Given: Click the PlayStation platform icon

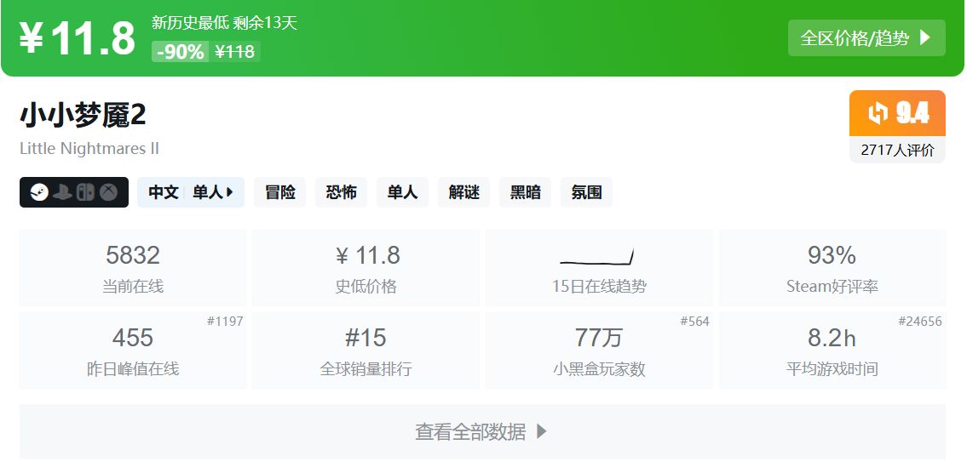Looking at the screenshot, I should coord(62,192).
